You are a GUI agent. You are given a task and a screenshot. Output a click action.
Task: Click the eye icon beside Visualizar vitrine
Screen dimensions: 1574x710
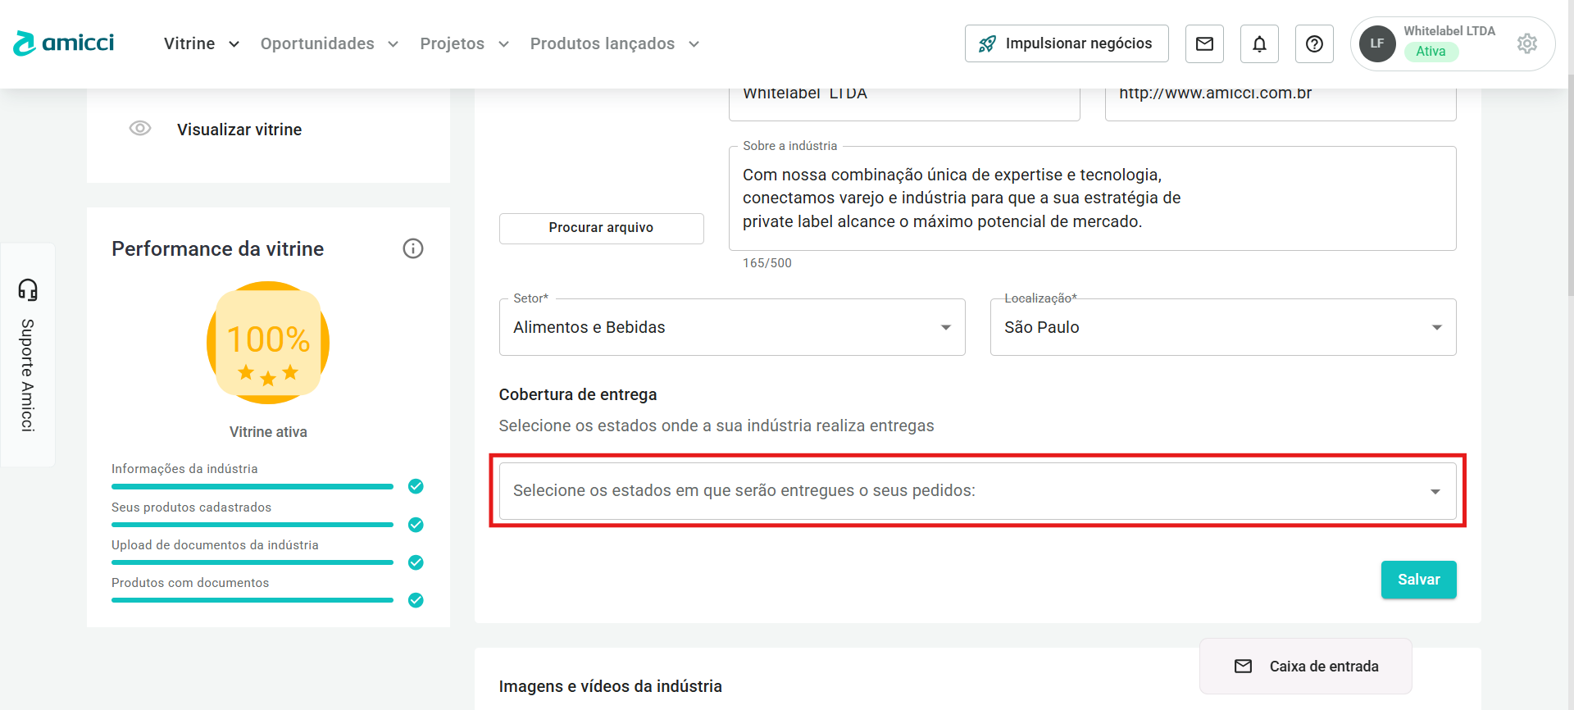tap(140, 129)
